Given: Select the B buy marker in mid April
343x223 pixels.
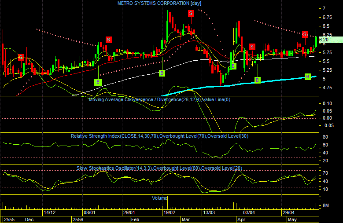Looking at the screenshot, I should pyautogui.click(x=258, y=80).
